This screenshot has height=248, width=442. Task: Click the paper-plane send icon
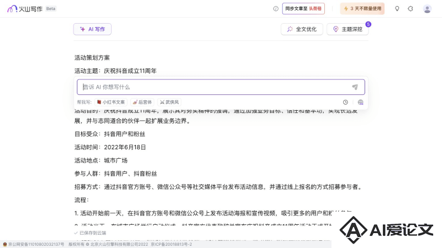pyautogui.click(x=355, y=87)
